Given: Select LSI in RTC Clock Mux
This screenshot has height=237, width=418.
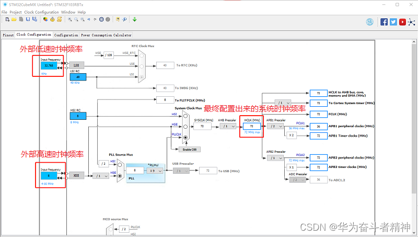Looking at the screenshot, I should pyautogui.click(x=142, y=77).
